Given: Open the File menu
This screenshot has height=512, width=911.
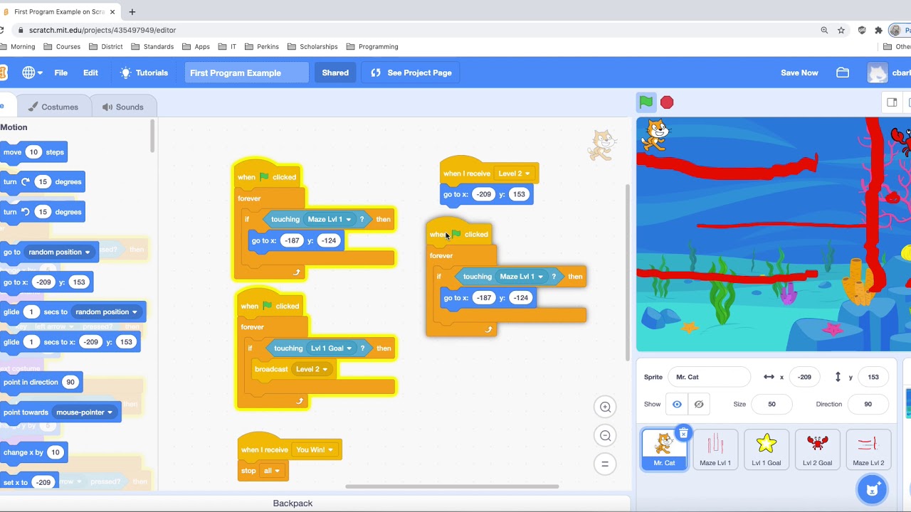Looking at the screenshot, I should point(60,73).
